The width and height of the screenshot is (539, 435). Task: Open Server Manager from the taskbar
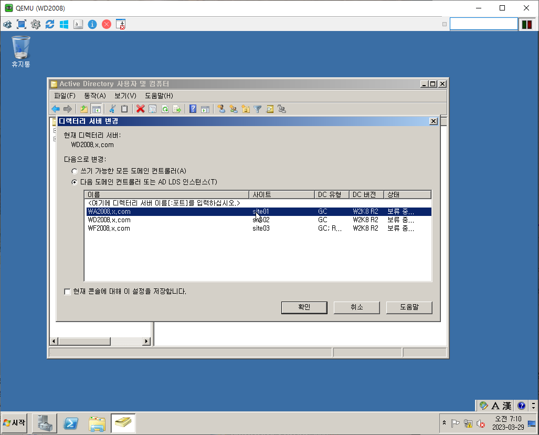(x=45, y=423)
